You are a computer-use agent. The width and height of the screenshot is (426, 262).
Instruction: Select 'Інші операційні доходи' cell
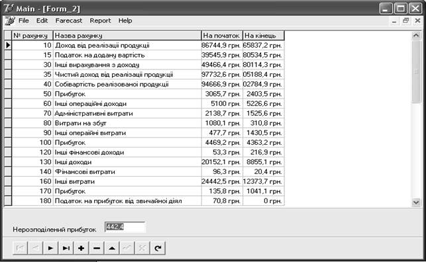127,104
